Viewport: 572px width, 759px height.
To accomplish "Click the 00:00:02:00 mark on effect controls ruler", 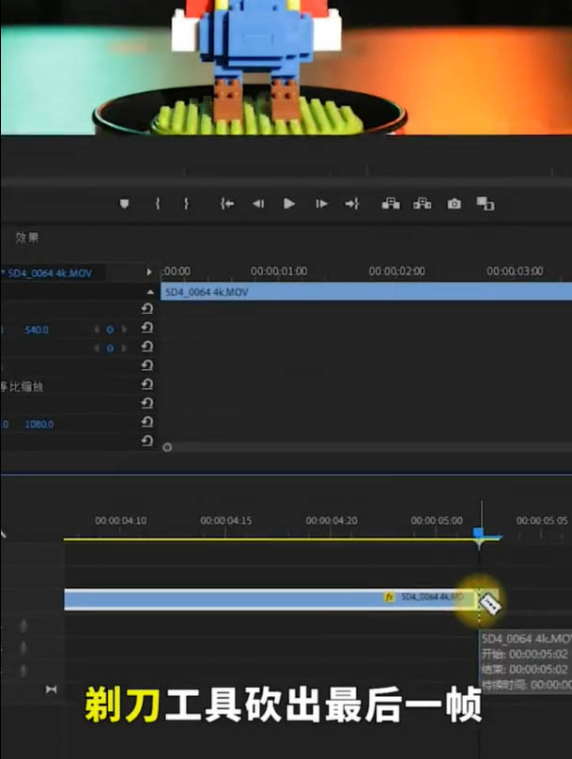I will [x=396, y=271].
